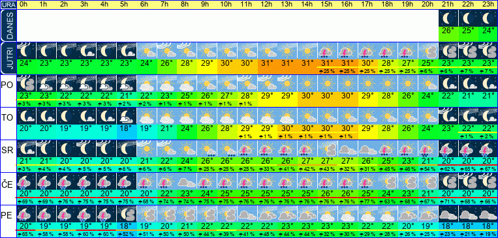Viewport: 498px width, 238px height.
Task: Click the JUTRI 12h 31° orange temperature cell
Action: pos(267,63)
